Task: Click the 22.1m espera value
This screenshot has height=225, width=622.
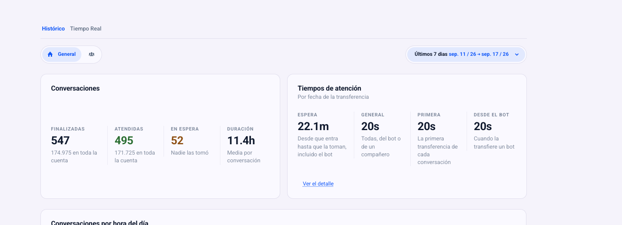Action: click(x=313, y=126)
